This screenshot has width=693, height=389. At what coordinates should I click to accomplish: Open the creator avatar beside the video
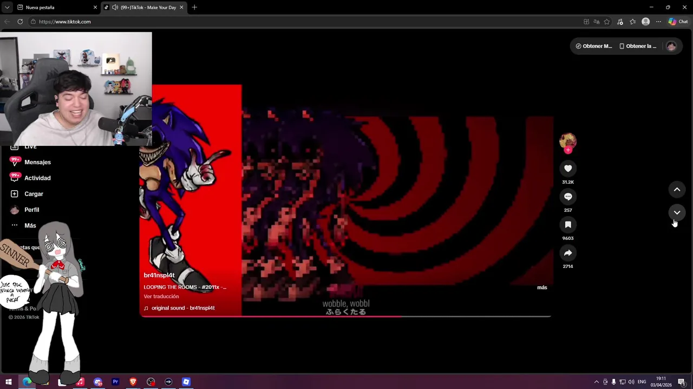coord(568,141)
